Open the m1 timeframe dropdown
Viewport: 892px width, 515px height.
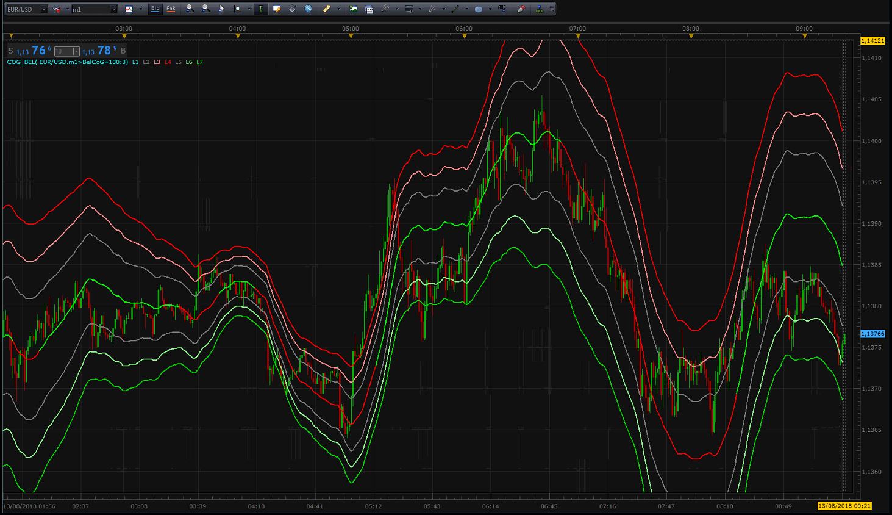[94, 9]
